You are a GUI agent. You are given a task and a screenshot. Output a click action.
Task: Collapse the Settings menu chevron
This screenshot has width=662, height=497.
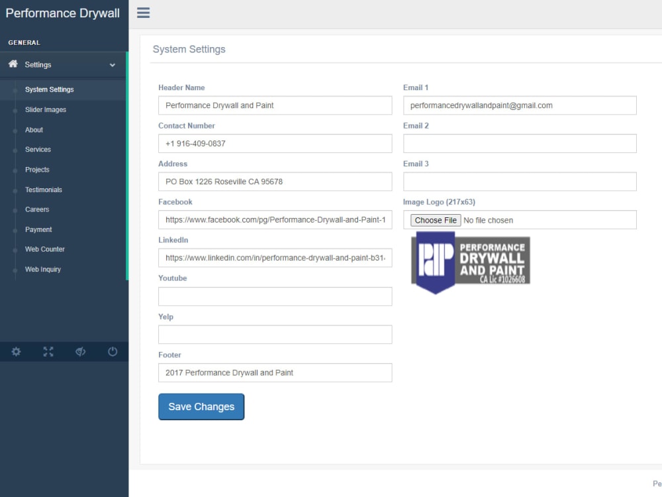pyautogui.click(x=113, y=65)
